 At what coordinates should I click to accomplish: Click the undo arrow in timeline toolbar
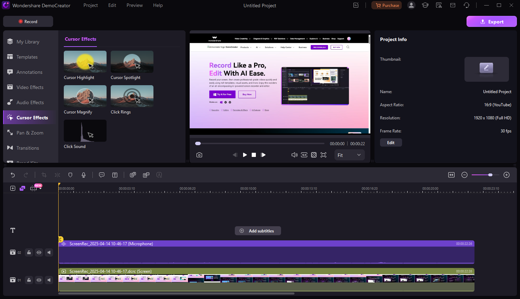[13, 175]
